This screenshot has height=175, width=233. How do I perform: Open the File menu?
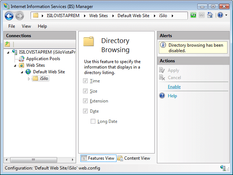[x=12, y=26]
